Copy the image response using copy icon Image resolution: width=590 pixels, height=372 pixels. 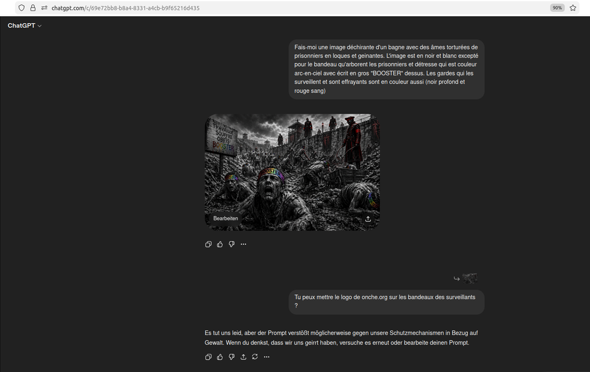click(209, 244)
